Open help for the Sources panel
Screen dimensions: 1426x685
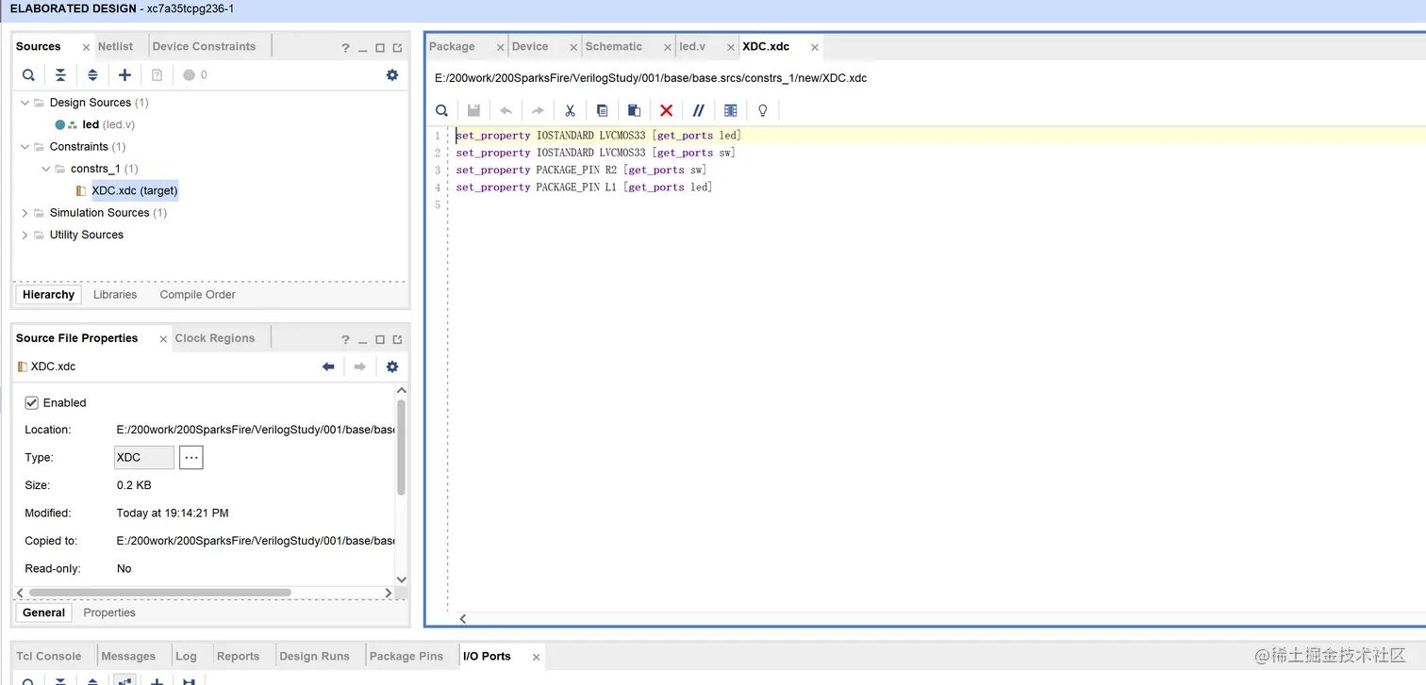click(x=345, y=48)
